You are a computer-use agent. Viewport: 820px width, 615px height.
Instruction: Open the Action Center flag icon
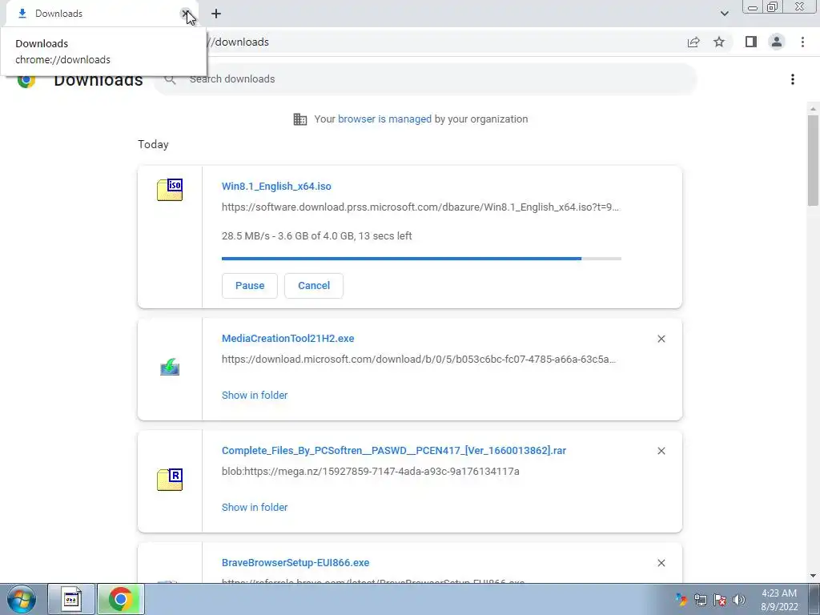[720, 599]
